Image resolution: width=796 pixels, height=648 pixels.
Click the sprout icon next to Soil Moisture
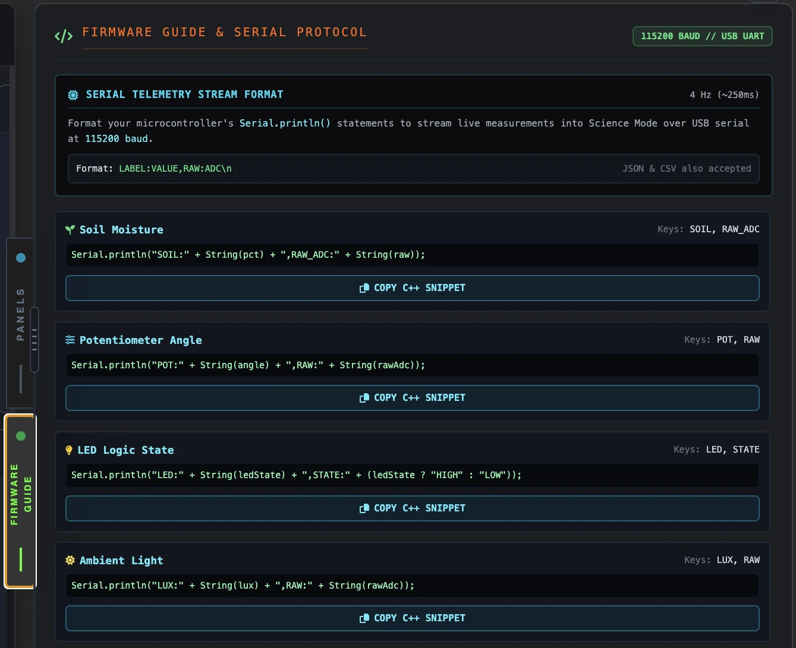(x=70, y=229)
